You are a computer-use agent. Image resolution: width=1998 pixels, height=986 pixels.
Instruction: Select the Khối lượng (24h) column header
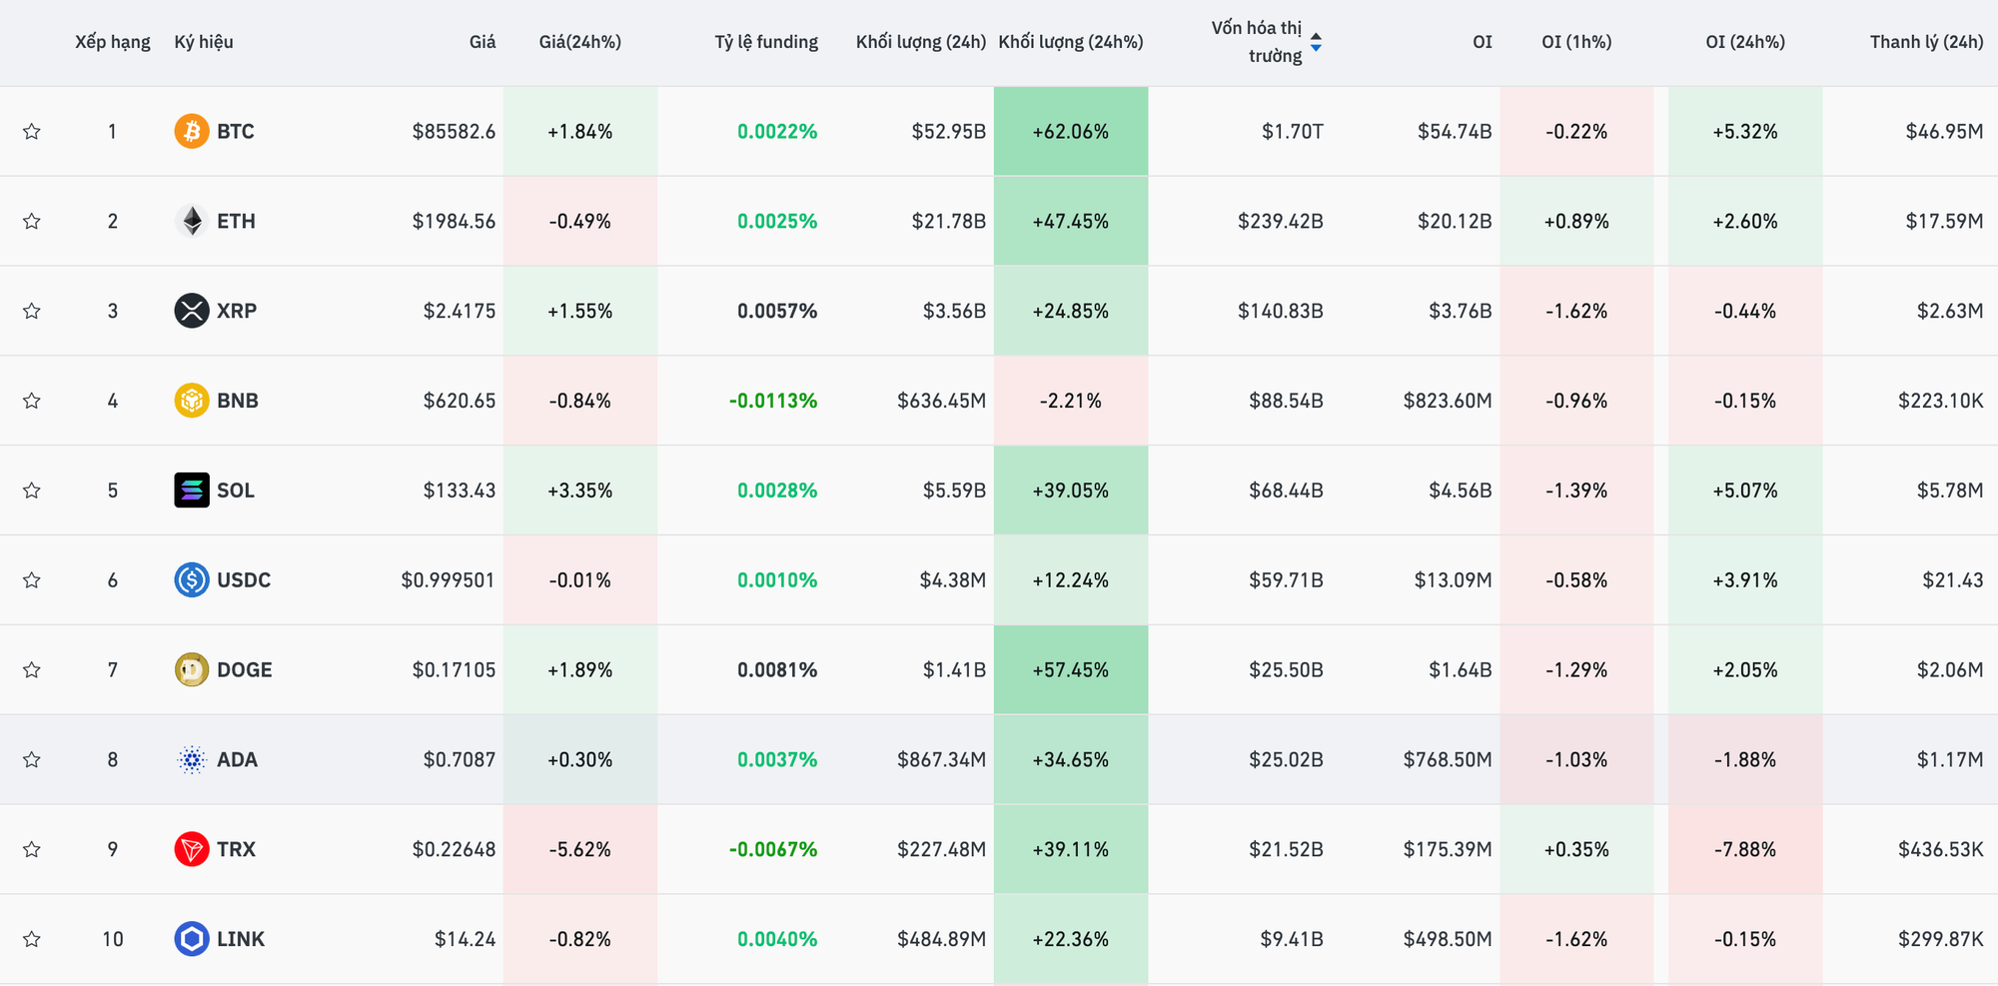click(x=920, y=42)
